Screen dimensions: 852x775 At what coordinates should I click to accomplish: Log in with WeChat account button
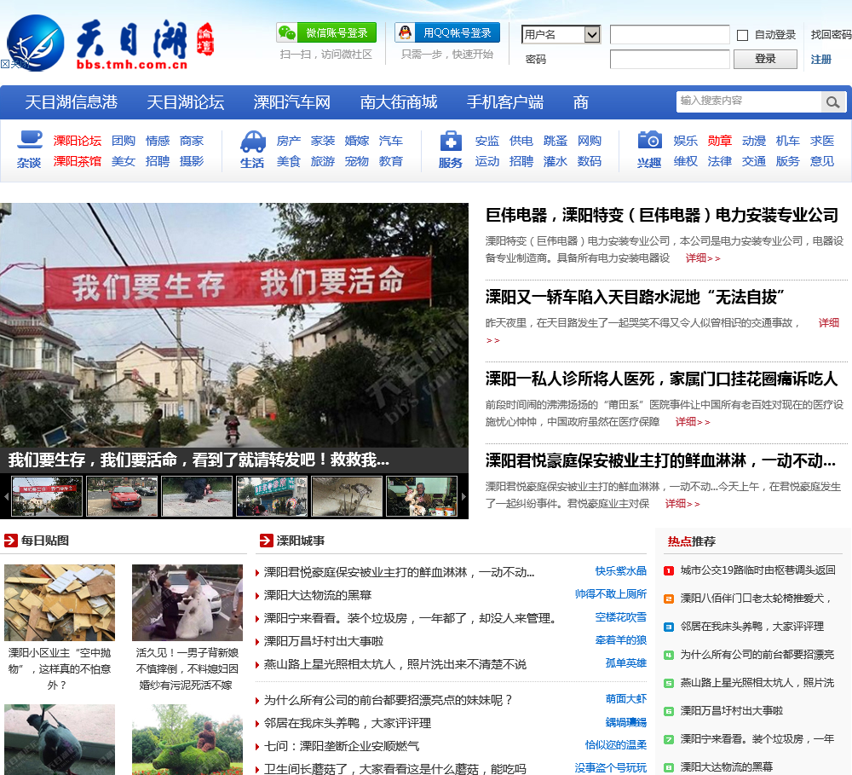pos(326,32)
